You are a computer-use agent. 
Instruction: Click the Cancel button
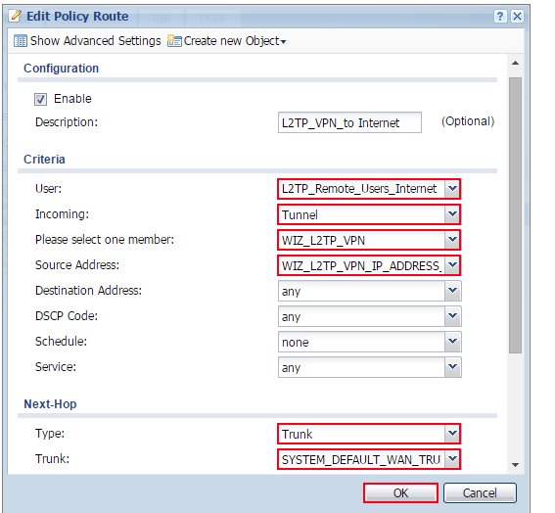(x=480, y=492)
